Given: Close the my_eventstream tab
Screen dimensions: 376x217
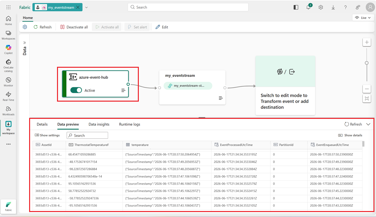Looking at the screenshot, I should [x=78, y=7].
